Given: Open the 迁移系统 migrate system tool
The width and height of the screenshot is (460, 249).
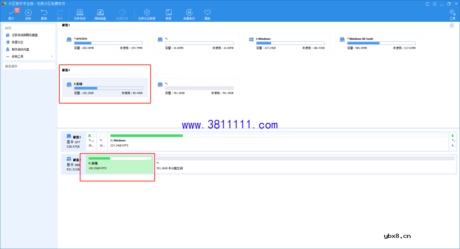Looking at the screenshot, I should [x=80, y=14].
